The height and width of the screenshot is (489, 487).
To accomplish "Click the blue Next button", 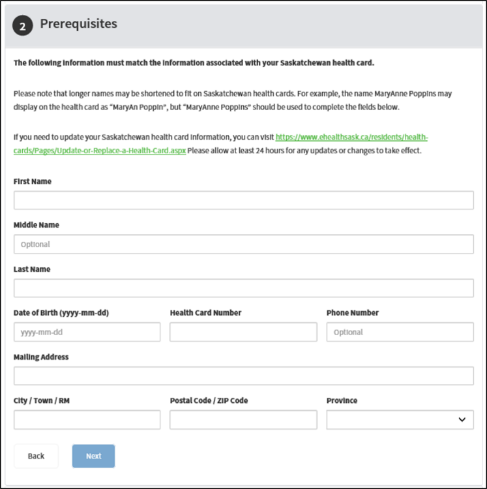I will click(x=93, y=456).
